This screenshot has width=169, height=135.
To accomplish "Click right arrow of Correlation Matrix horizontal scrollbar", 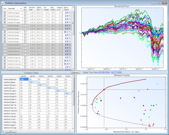I will click(x=70, y=131).
